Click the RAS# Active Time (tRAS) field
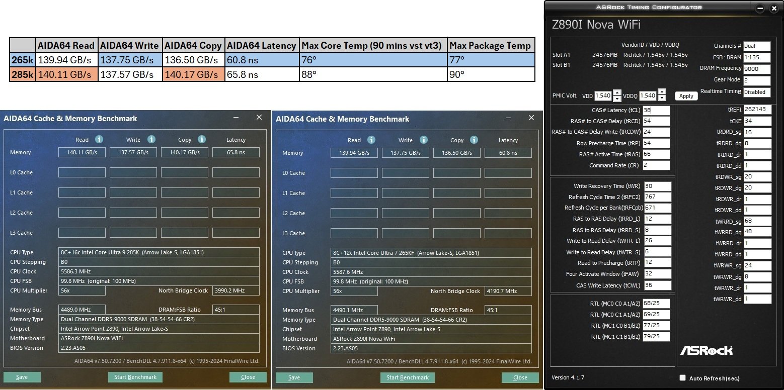The height and width of the screenshot is (390, 784). [x=656, y=154]
